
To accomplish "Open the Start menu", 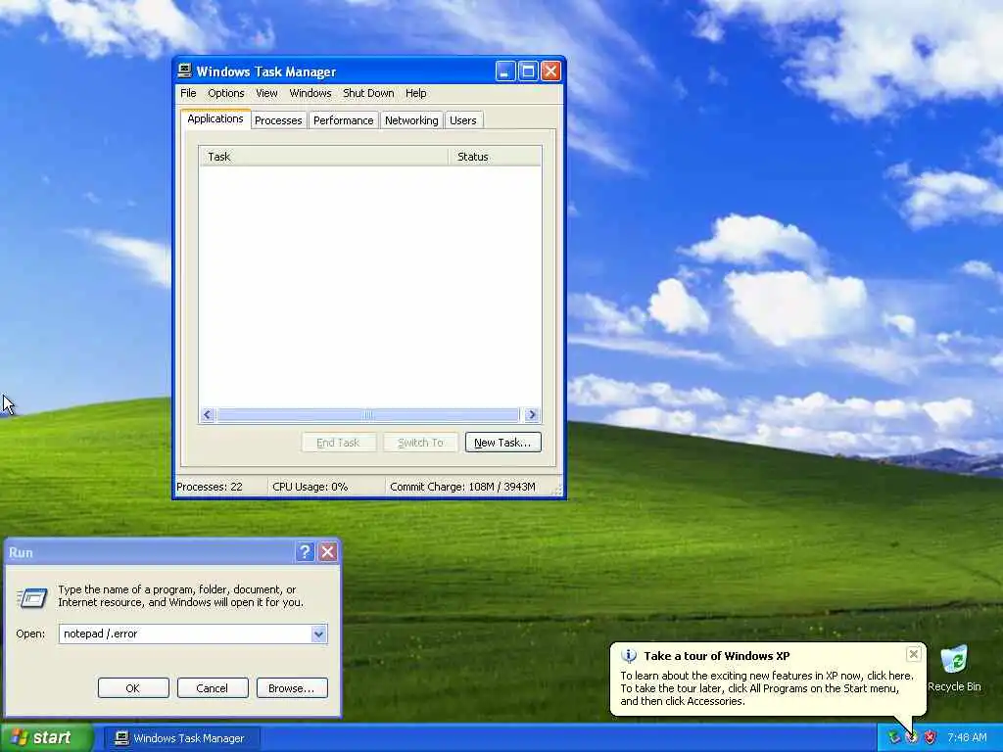I will [46, 738].
